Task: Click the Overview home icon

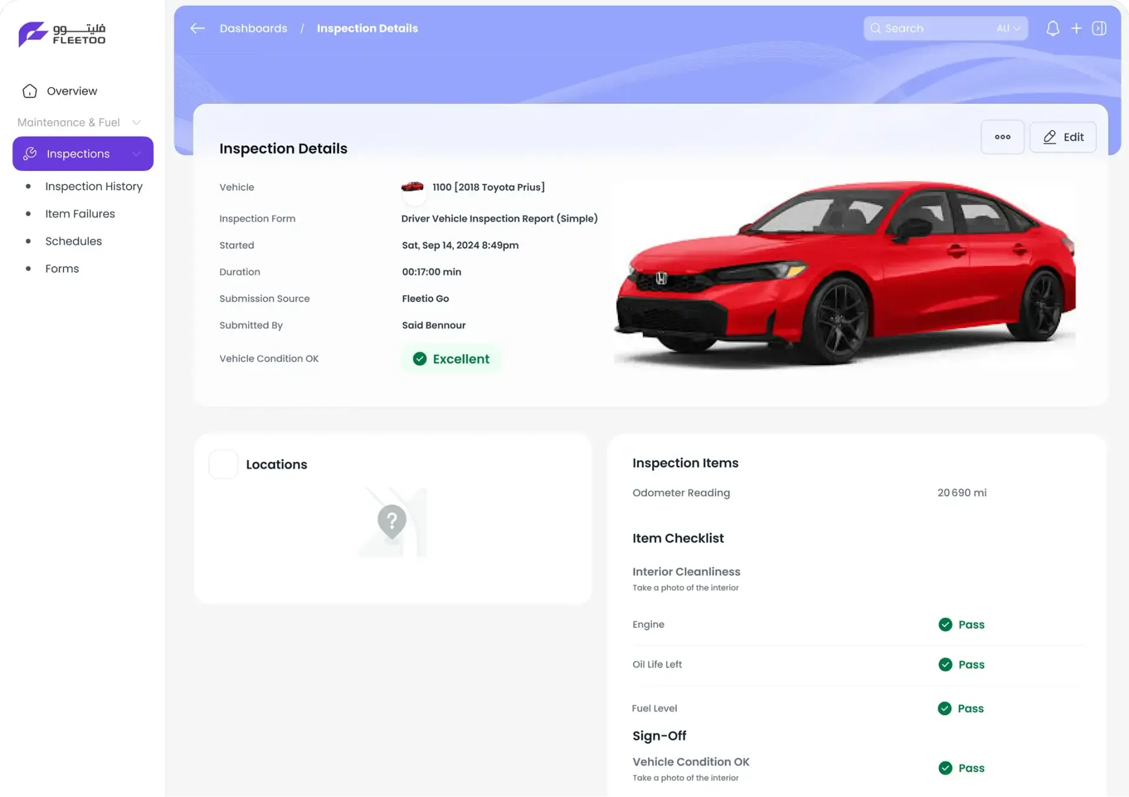Action: 30,91
